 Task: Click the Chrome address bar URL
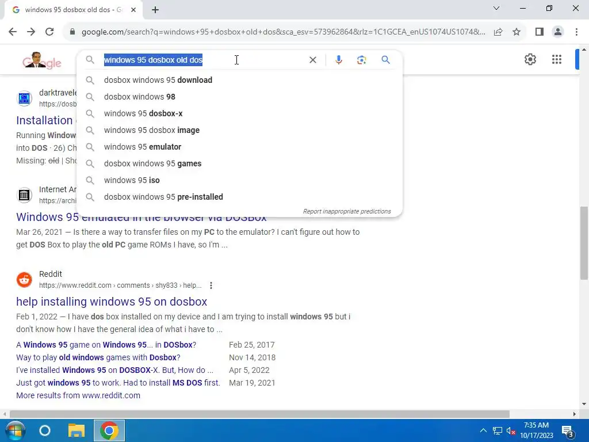[x=283, y=32]
